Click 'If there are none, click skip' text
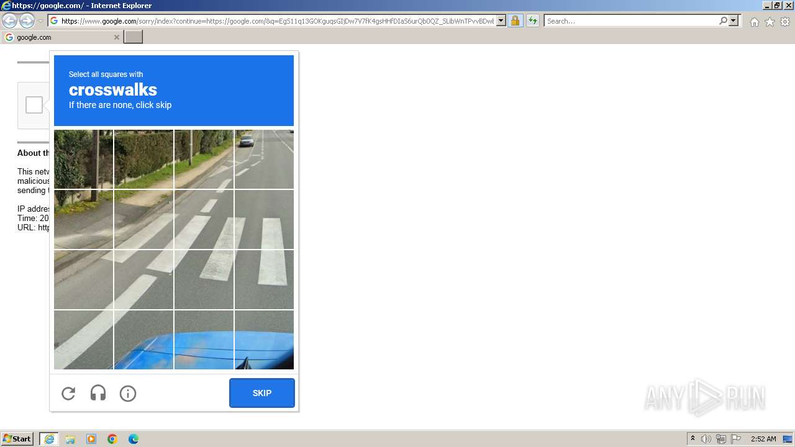This screenshot has width=795, height=447. click(120, 105)
